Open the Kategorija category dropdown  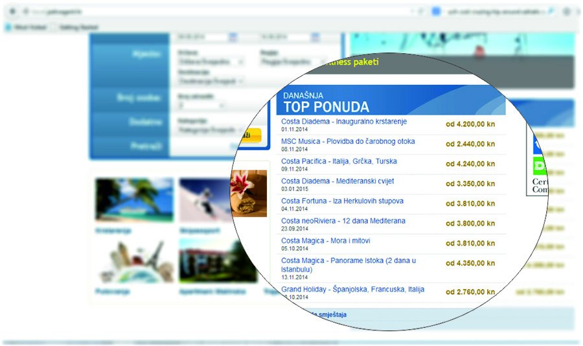tap(211, 130)
